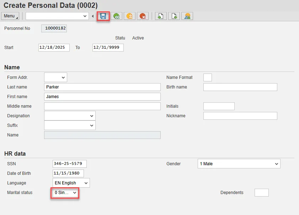Select the Dependents input box

coord(261,193)
